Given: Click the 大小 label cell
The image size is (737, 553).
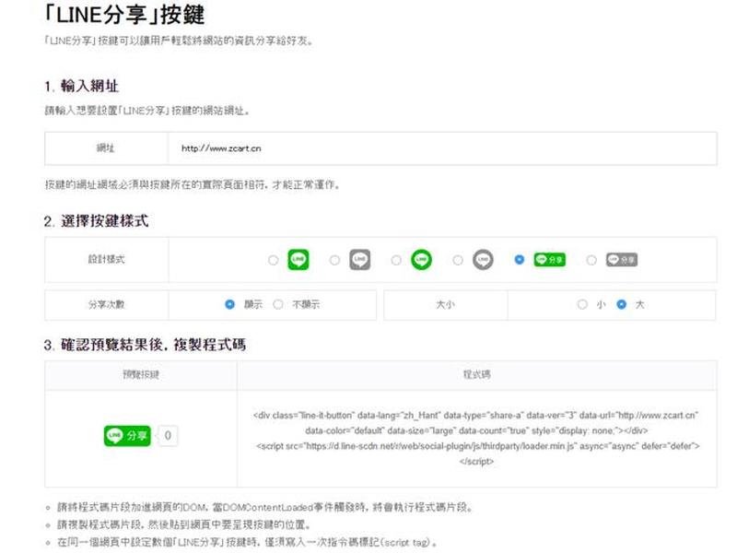Looking at the screenshot, I should (446, 305).
